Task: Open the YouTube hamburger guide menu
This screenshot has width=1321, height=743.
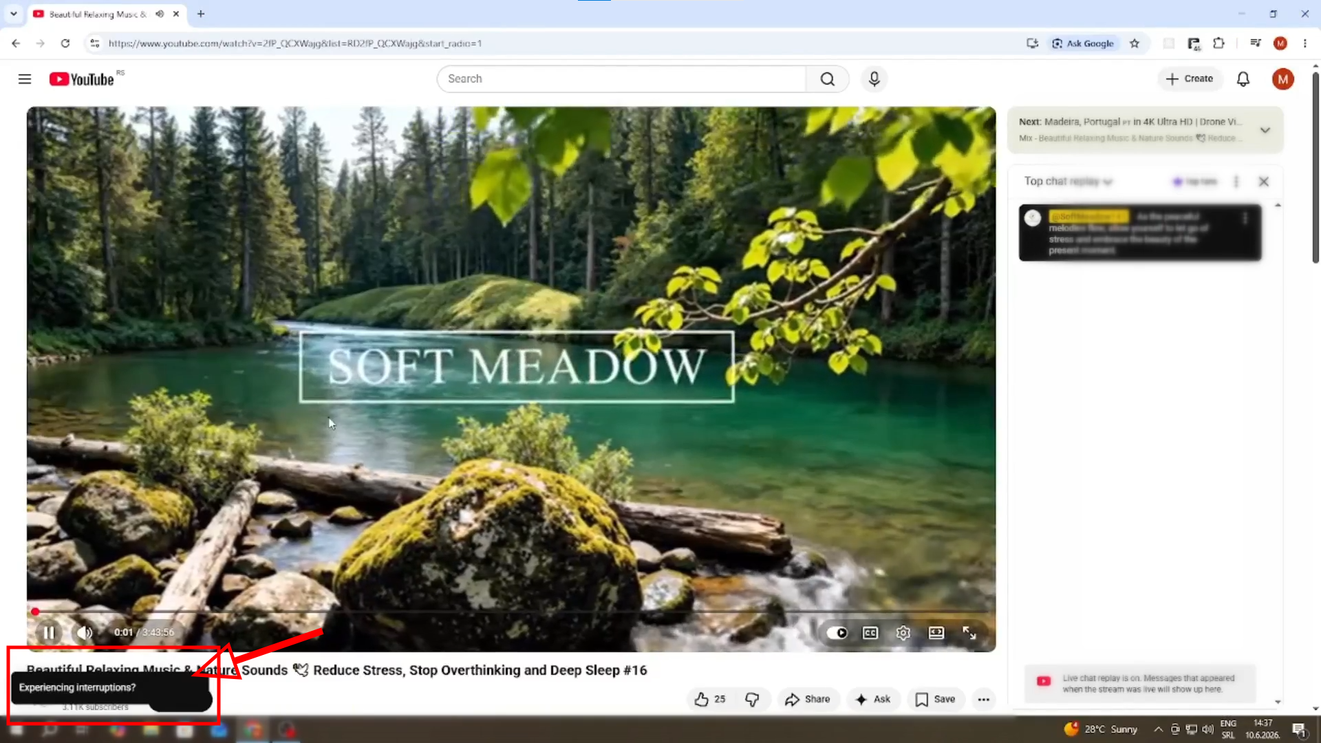Action: click(25, 79)
